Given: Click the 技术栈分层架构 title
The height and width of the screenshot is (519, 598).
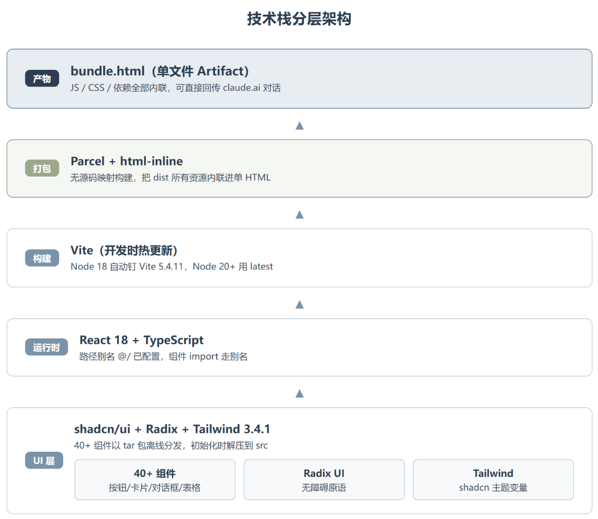Looking at the screenshot, I should point(299,19).
